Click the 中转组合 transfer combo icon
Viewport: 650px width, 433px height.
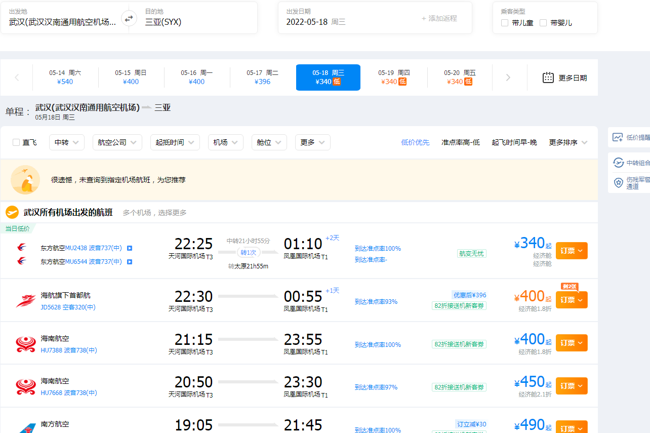pyautogui.click(x=618, y=163)
